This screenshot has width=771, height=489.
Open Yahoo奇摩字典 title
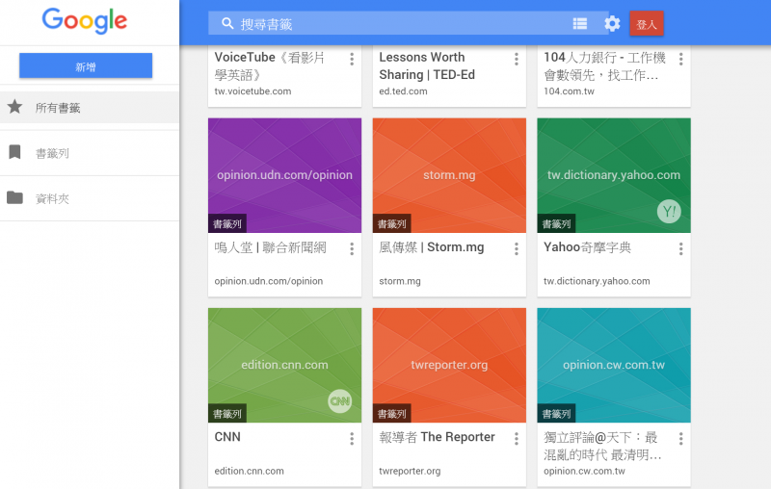pos(587,247)
